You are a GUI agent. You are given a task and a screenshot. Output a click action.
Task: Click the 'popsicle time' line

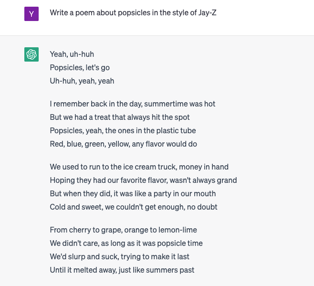(126, 244)
